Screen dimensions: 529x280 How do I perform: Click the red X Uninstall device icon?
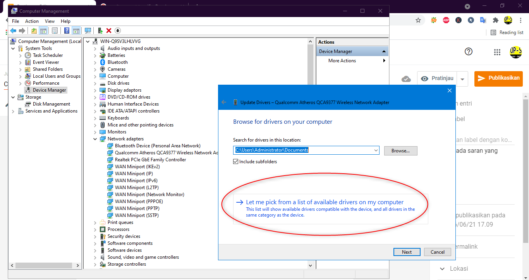pyautogui.click(x=109, y=31)
